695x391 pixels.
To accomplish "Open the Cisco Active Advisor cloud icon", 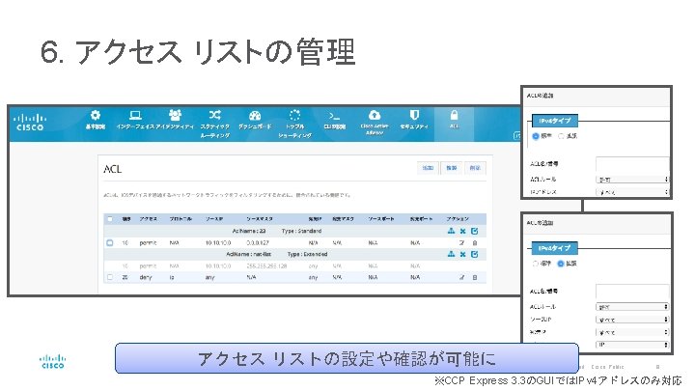I will point(375,115).
